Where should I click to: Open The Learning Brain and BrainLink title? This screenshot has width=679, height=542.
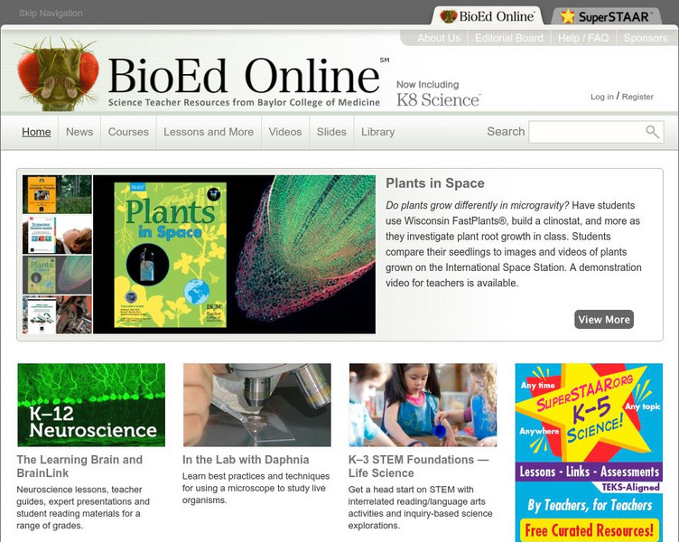pyautogui.click(x=79, y=466)
